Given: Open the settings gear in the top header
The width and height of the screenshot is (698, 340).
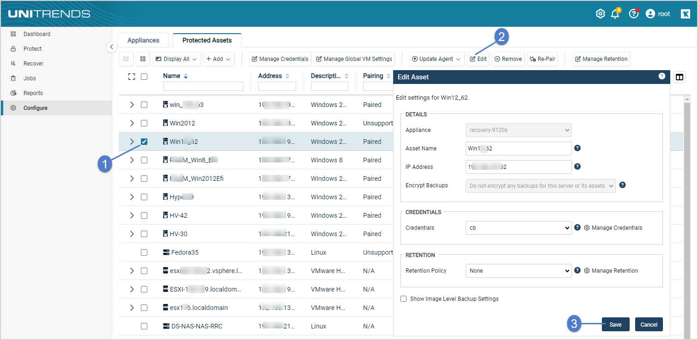Looking at the screenshot, I should click(600, 14).
